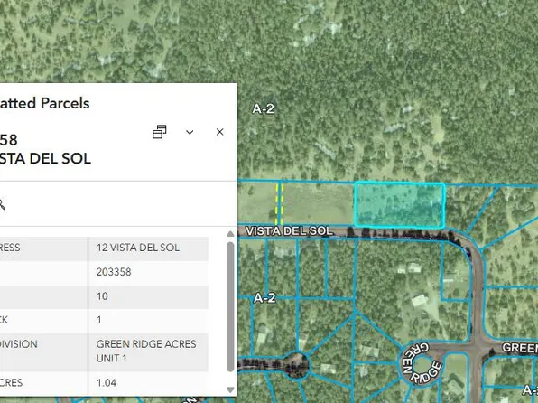Click the upper A-2 zoning label

(264, 109)
